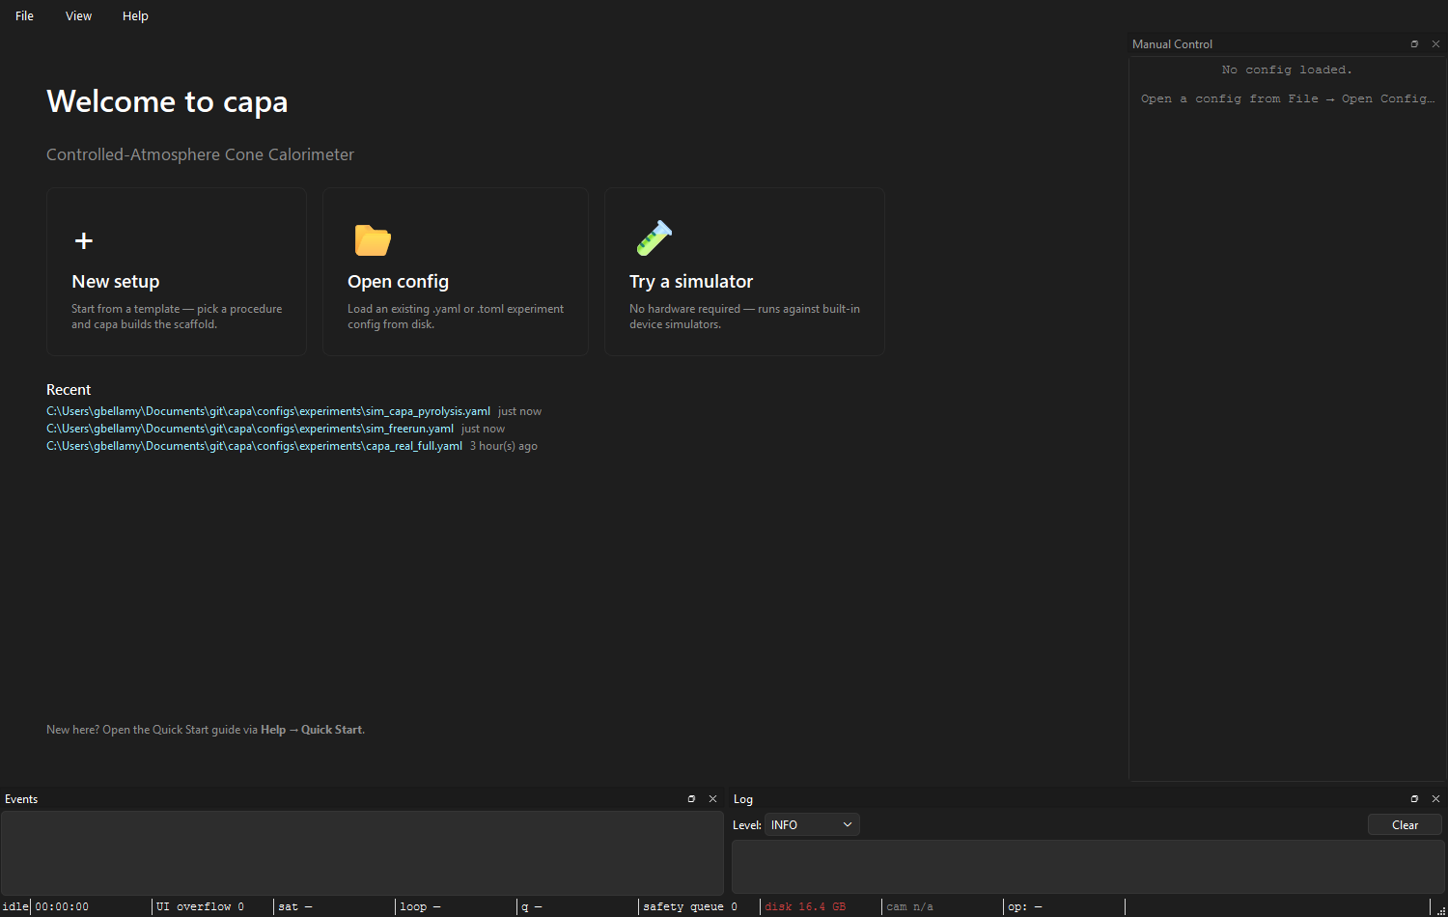Click the 'Events' panel title
Image resolution: width=1448 pixels, height=917 pixels.
pos(21,799)
